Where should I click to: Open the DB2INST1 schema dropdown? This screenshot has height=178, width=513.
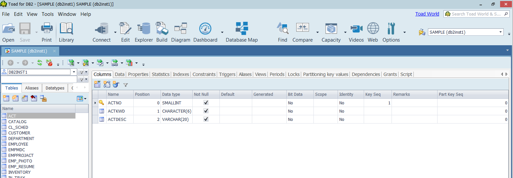(x=74, y=72)
